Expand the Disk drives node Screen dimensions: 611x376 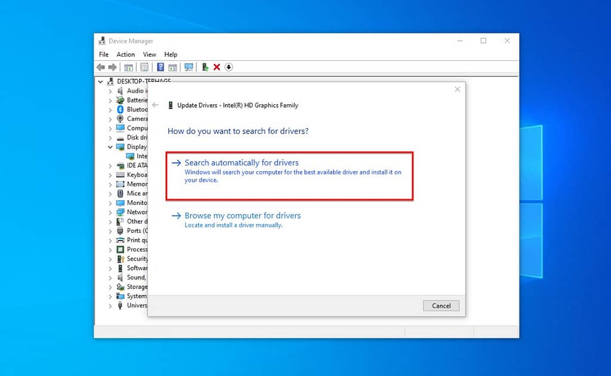(110, 138)
